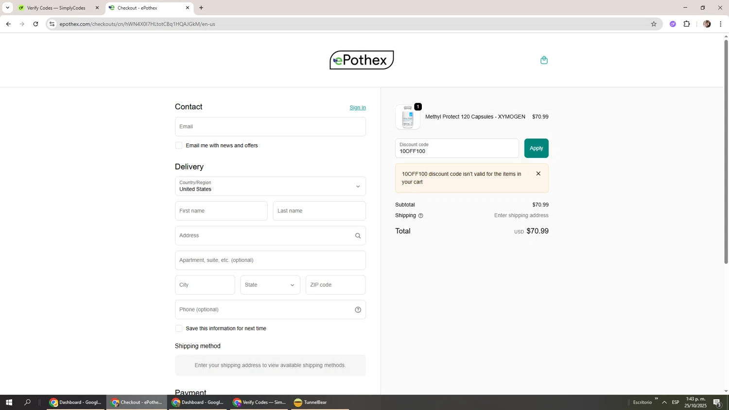View site information icon in address bar
The width and height of the screenshot is (729, 410).
pyautogui.click(x=52, y=24)
